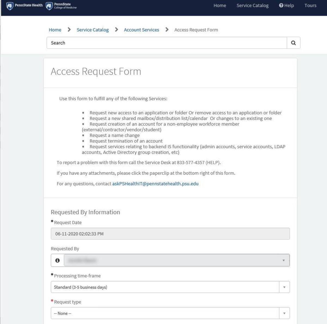The width and height of the screenshot is (327, 324).
Task: Navigate to the Account Services breadcrumb
Action: click(x=141, y=30)
